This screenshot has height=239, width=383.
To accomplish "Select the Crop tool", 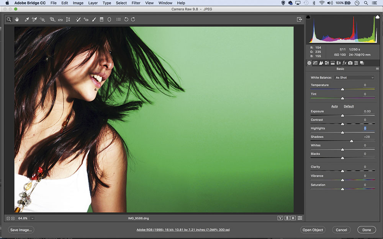I will click(x=52, y=19).
